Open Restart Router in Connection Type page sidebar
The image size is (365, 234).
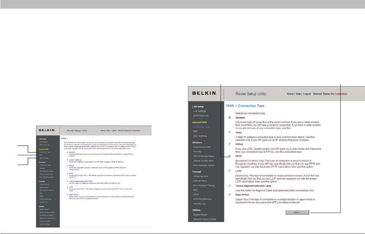coord(200,215)
